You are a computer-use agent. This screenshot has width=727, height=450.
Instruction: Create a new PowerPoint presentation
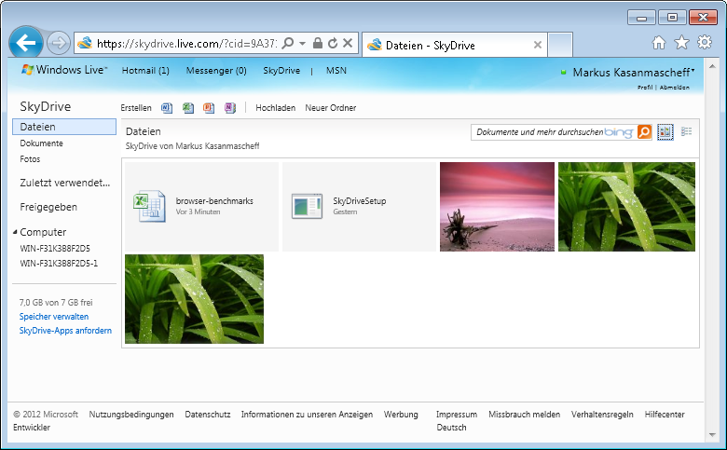pyautogui.click(x=209, y=108)
